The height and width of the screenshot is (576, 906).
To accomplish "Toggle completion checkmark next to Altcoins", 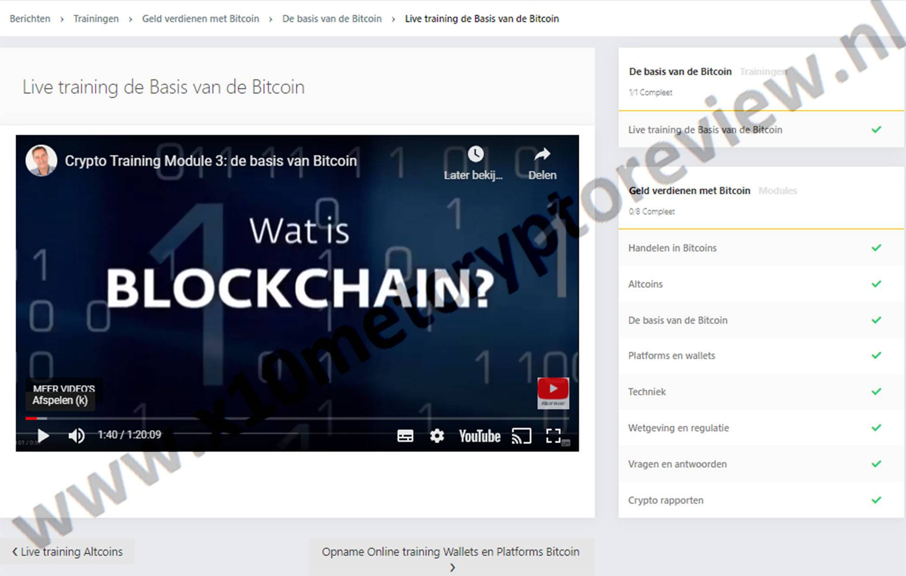I will pos(876,284).
